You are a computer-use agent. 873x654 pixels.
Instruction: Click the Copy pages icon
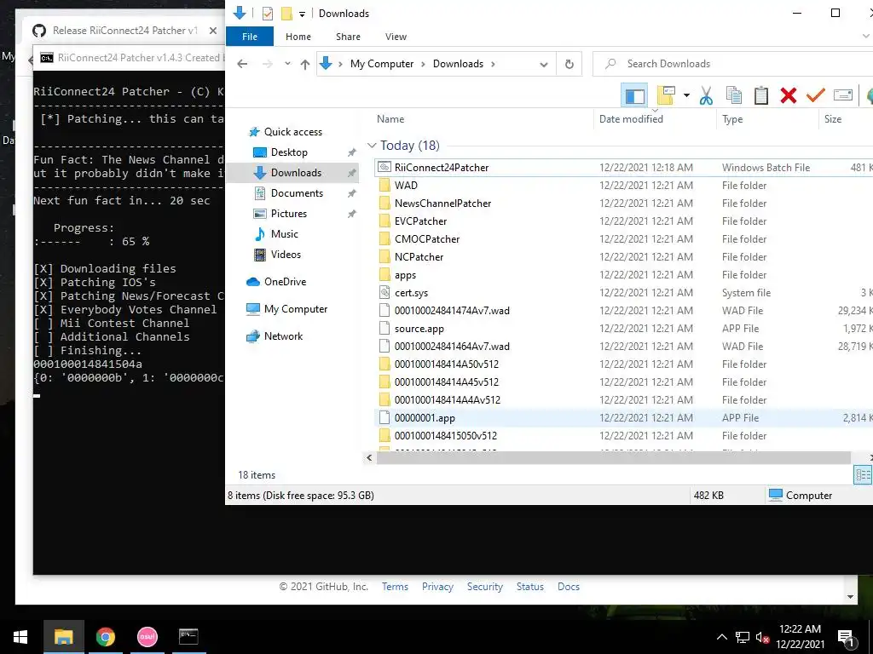[734, 95]
